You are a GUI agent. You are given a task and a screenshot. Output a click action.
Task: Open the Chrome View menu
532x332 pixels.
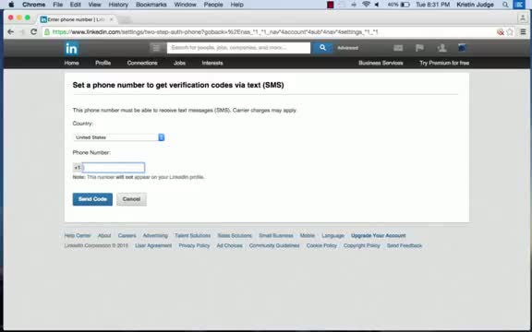pyautogui.click(x=94, y=5)
